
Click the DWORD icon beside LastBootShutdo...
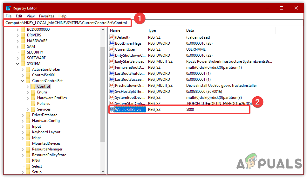112,73
